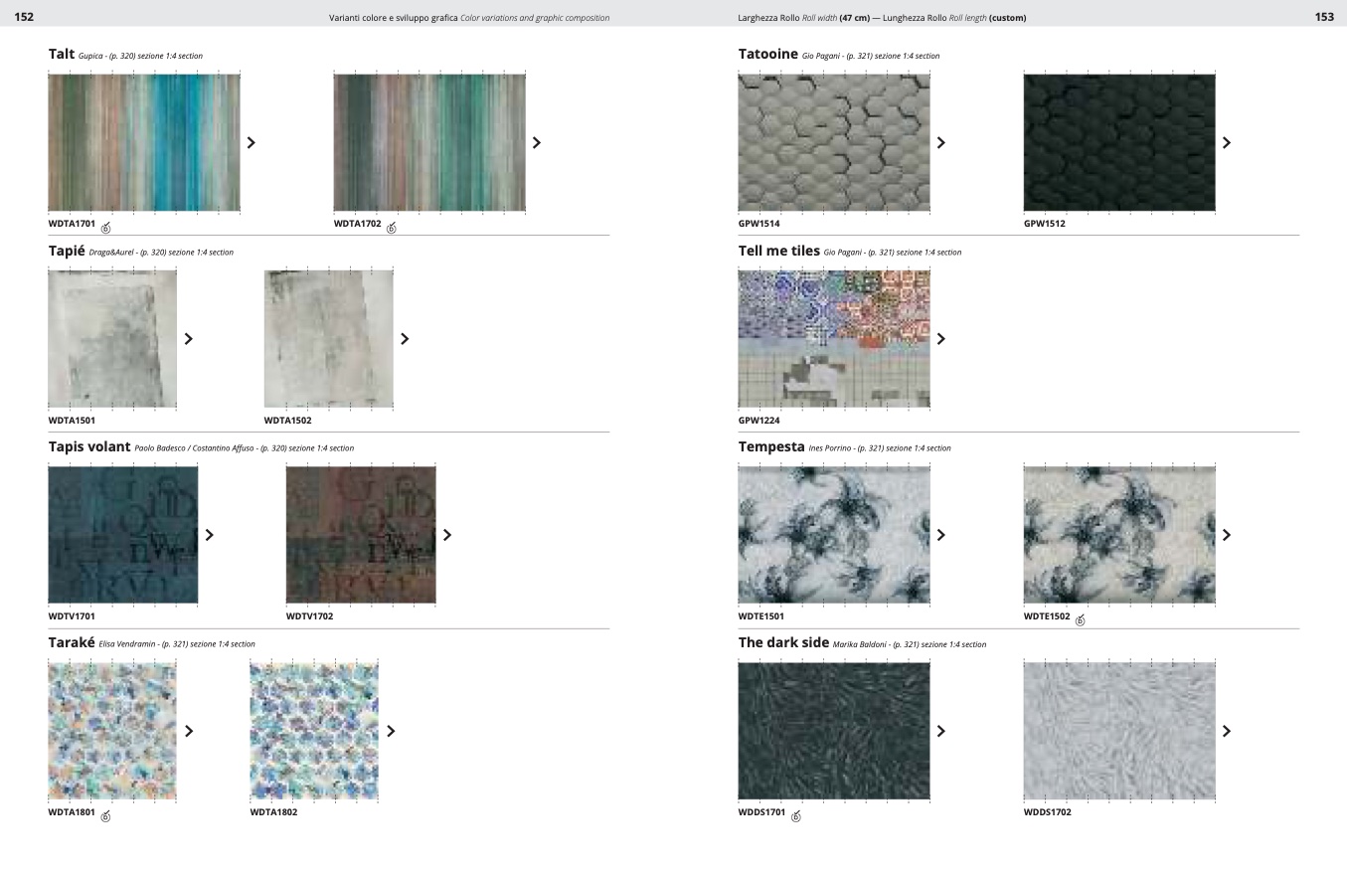Open the Talt WDTA1702 striped wallpaper thumbnail
Image resolution: width=1347 pixels, height=873 pixels.
click(x=429, y=142)
